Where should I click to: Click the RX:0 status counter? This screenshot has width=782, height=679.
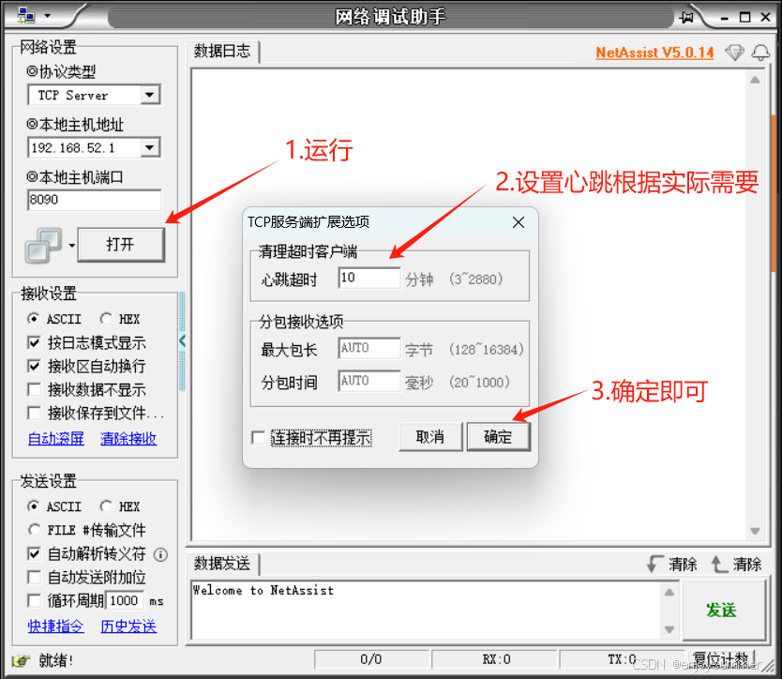pyautogui.click(x=496, y=659)
